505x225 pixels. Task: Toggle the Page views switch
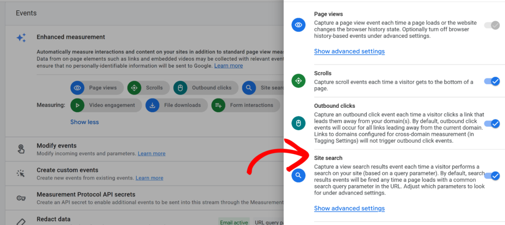(492, 25)
